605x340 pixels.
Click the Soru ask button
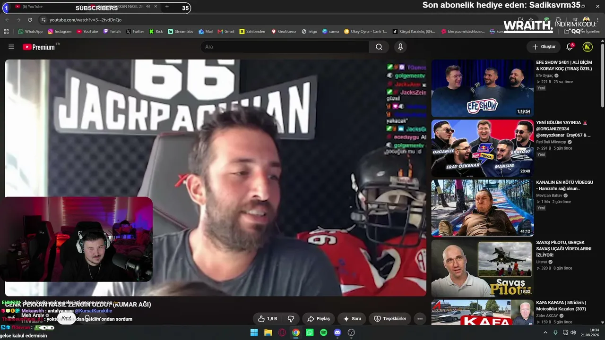click(352, 319)
